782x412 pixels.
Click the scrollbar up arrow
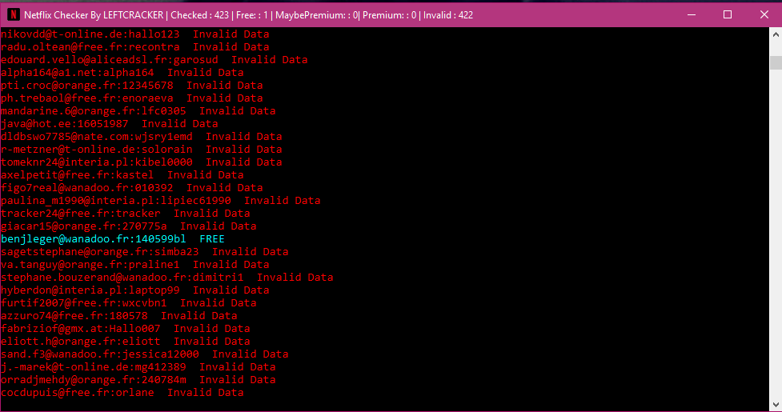click(775, 35)
